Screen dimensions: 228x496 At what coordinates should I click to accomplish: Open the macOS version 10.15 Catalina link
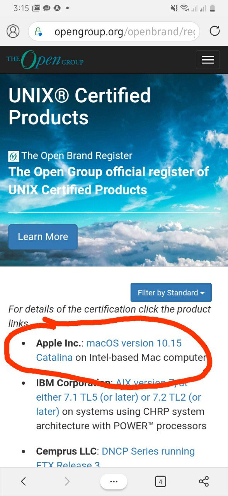[109, 350]
